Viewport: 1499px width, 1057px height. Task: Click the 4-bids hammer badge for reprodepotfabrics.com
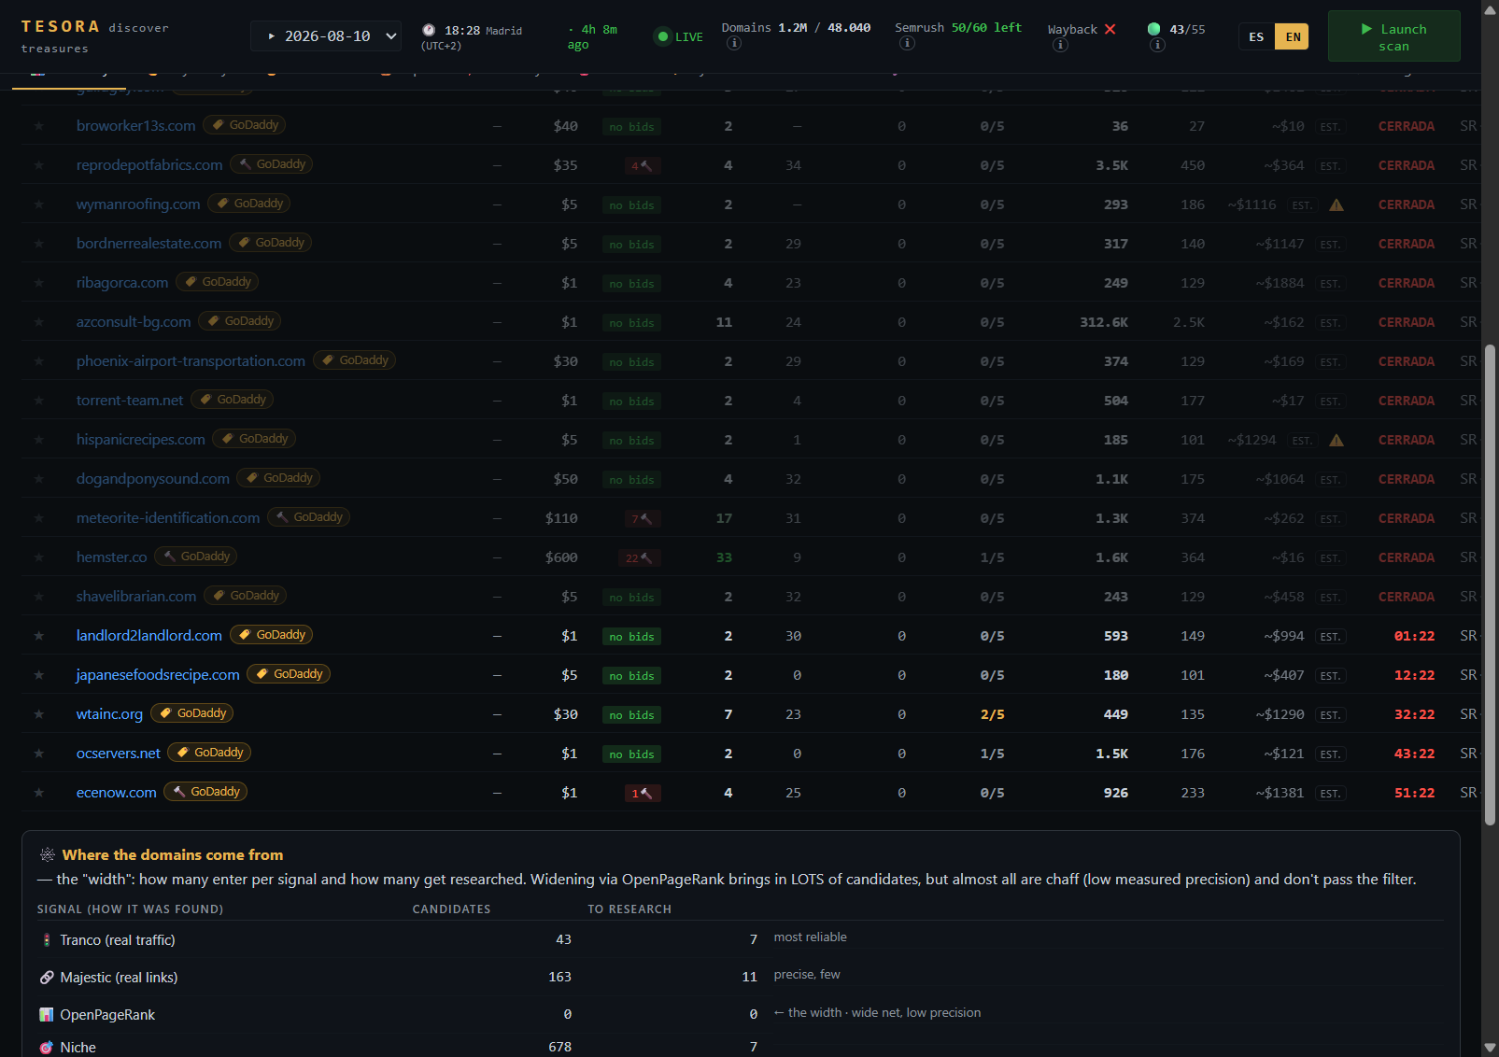(643, 166)
